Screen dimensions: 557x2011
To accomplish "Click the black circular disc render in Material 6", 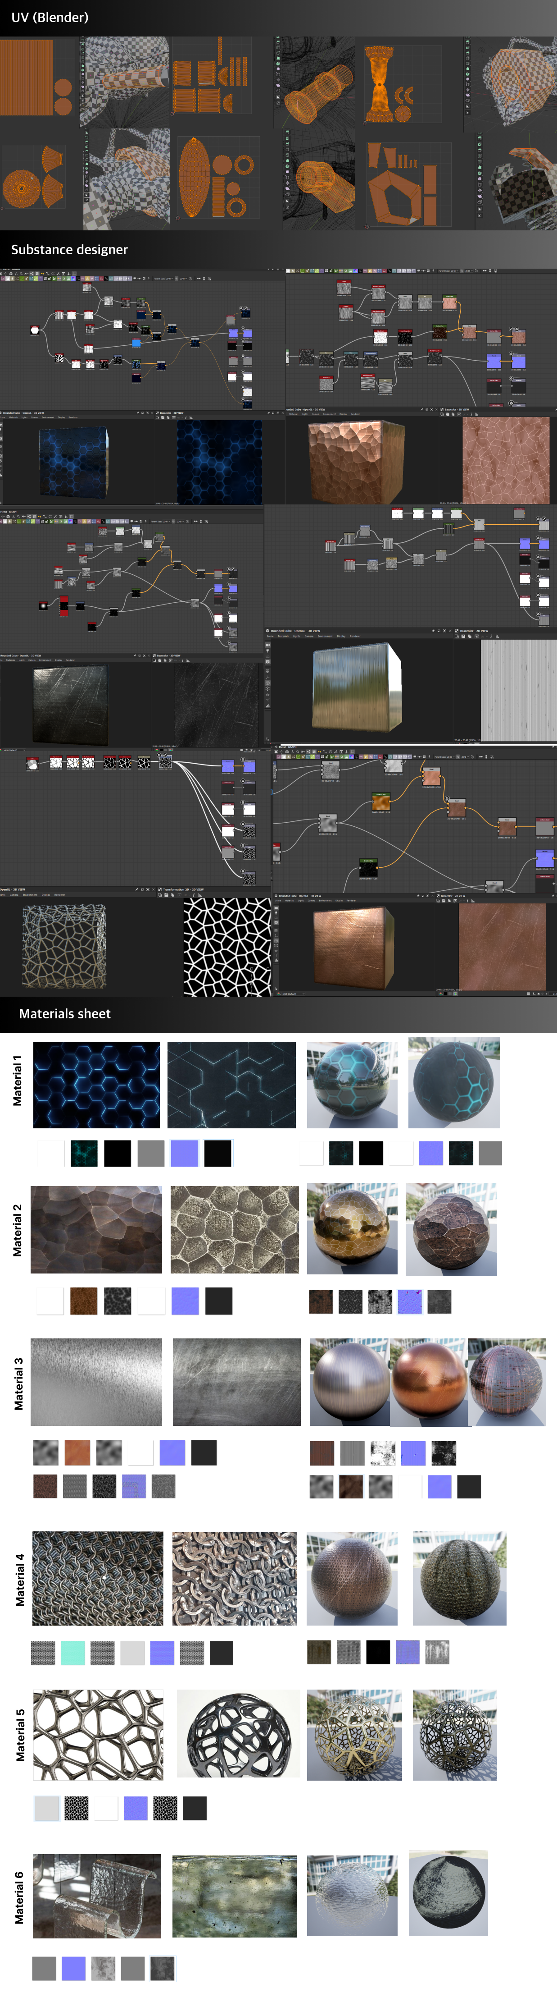I will coord(448,1893).
